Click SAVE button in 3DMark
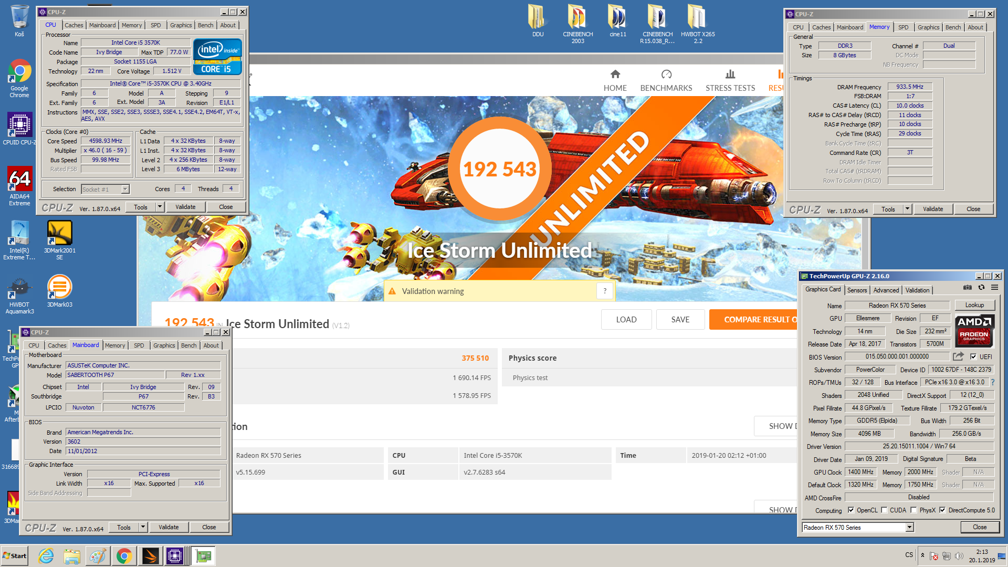The image size is (1008, 567). pos(680,319)
